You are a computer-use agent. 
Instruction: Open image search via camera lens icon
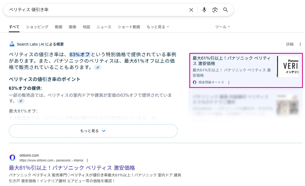tap(215, 10)
